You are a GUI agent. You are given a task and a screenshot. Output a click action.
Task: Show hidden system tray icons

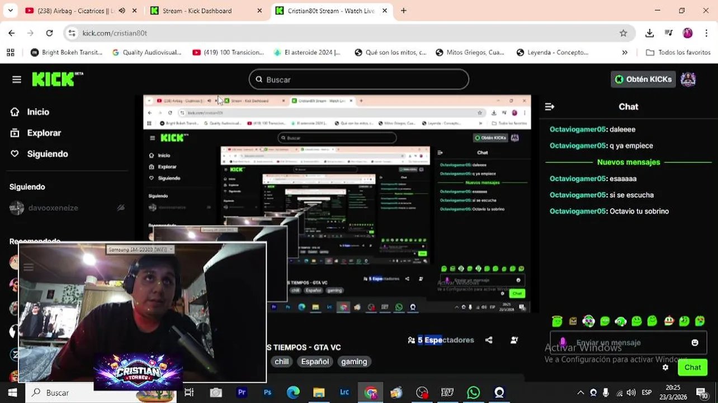[580, 392]
